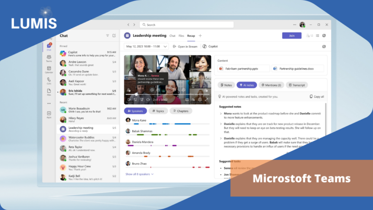Image resolution: width=373 pixels, height=210 pixels.
Task: Open Calls in the left rail
Action: tap(49, 81)
